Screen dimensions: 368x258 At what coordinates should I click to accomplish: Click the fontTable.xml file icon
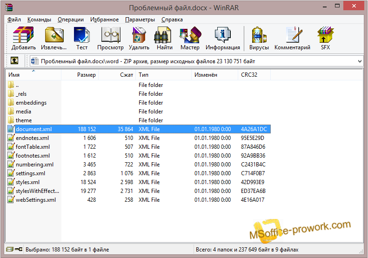tap(11, 146)
